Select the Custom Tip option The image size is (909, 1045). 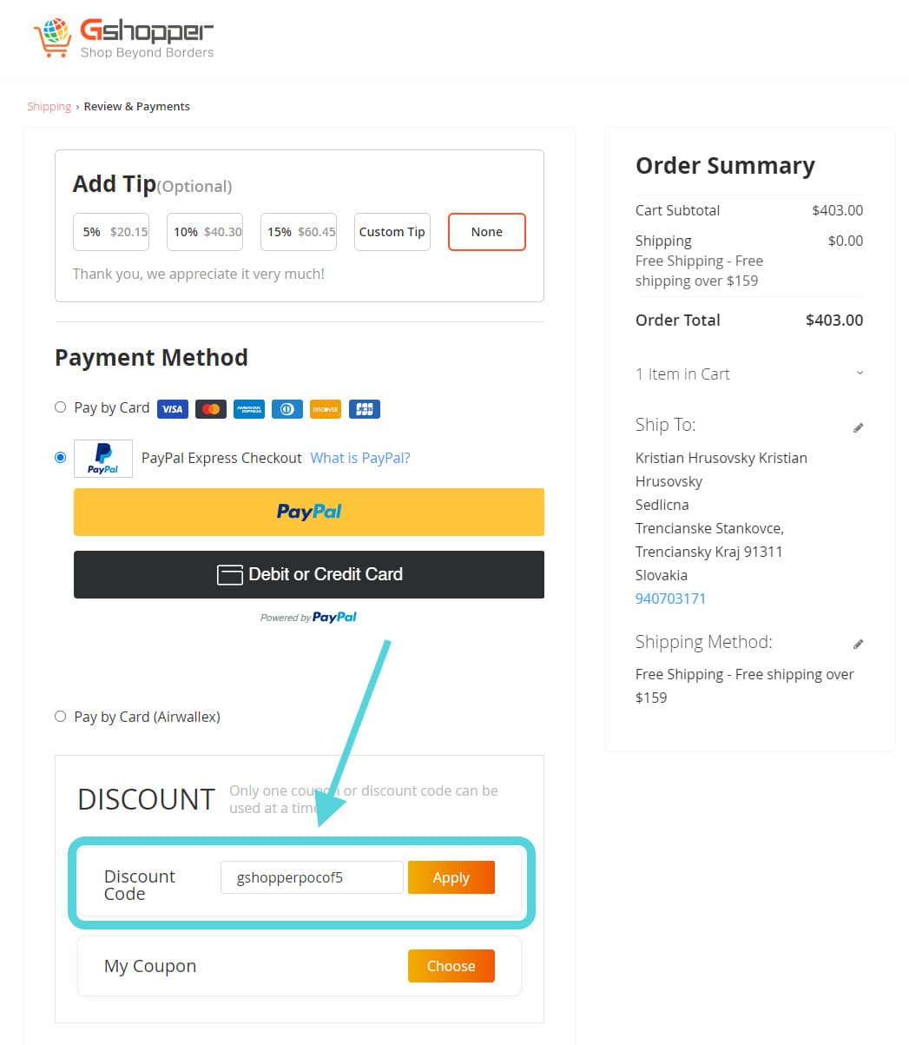point(392,231)
